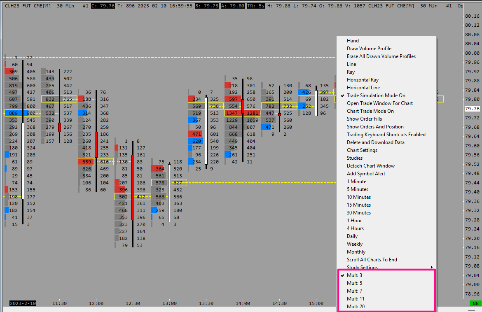Select the Mult: 3 option
482x312 pixels.
point(354,275)
